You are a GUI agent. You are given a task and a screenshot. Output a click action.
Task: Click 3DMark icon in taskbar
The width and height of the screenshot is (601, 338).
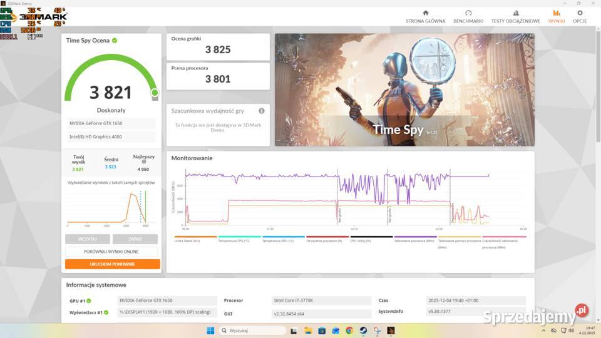coord(391,330)
